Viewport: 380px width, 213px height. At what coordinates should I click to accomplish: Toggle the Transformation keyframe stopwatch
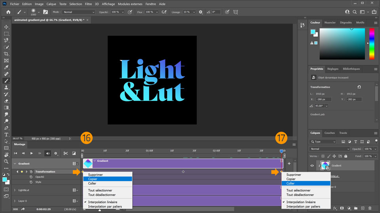coord(31,172)
